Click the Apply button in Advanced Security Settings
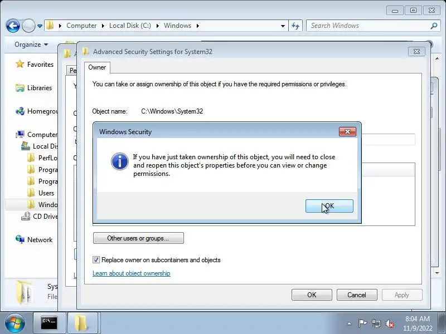Viewport: 446px width, 334px height. pyautogui.click(x=402, y=295)
